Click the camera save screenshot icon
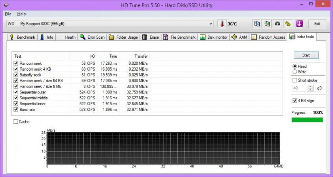Image resolution: width=333 pixels, height=177 pixels. (277, 24)
